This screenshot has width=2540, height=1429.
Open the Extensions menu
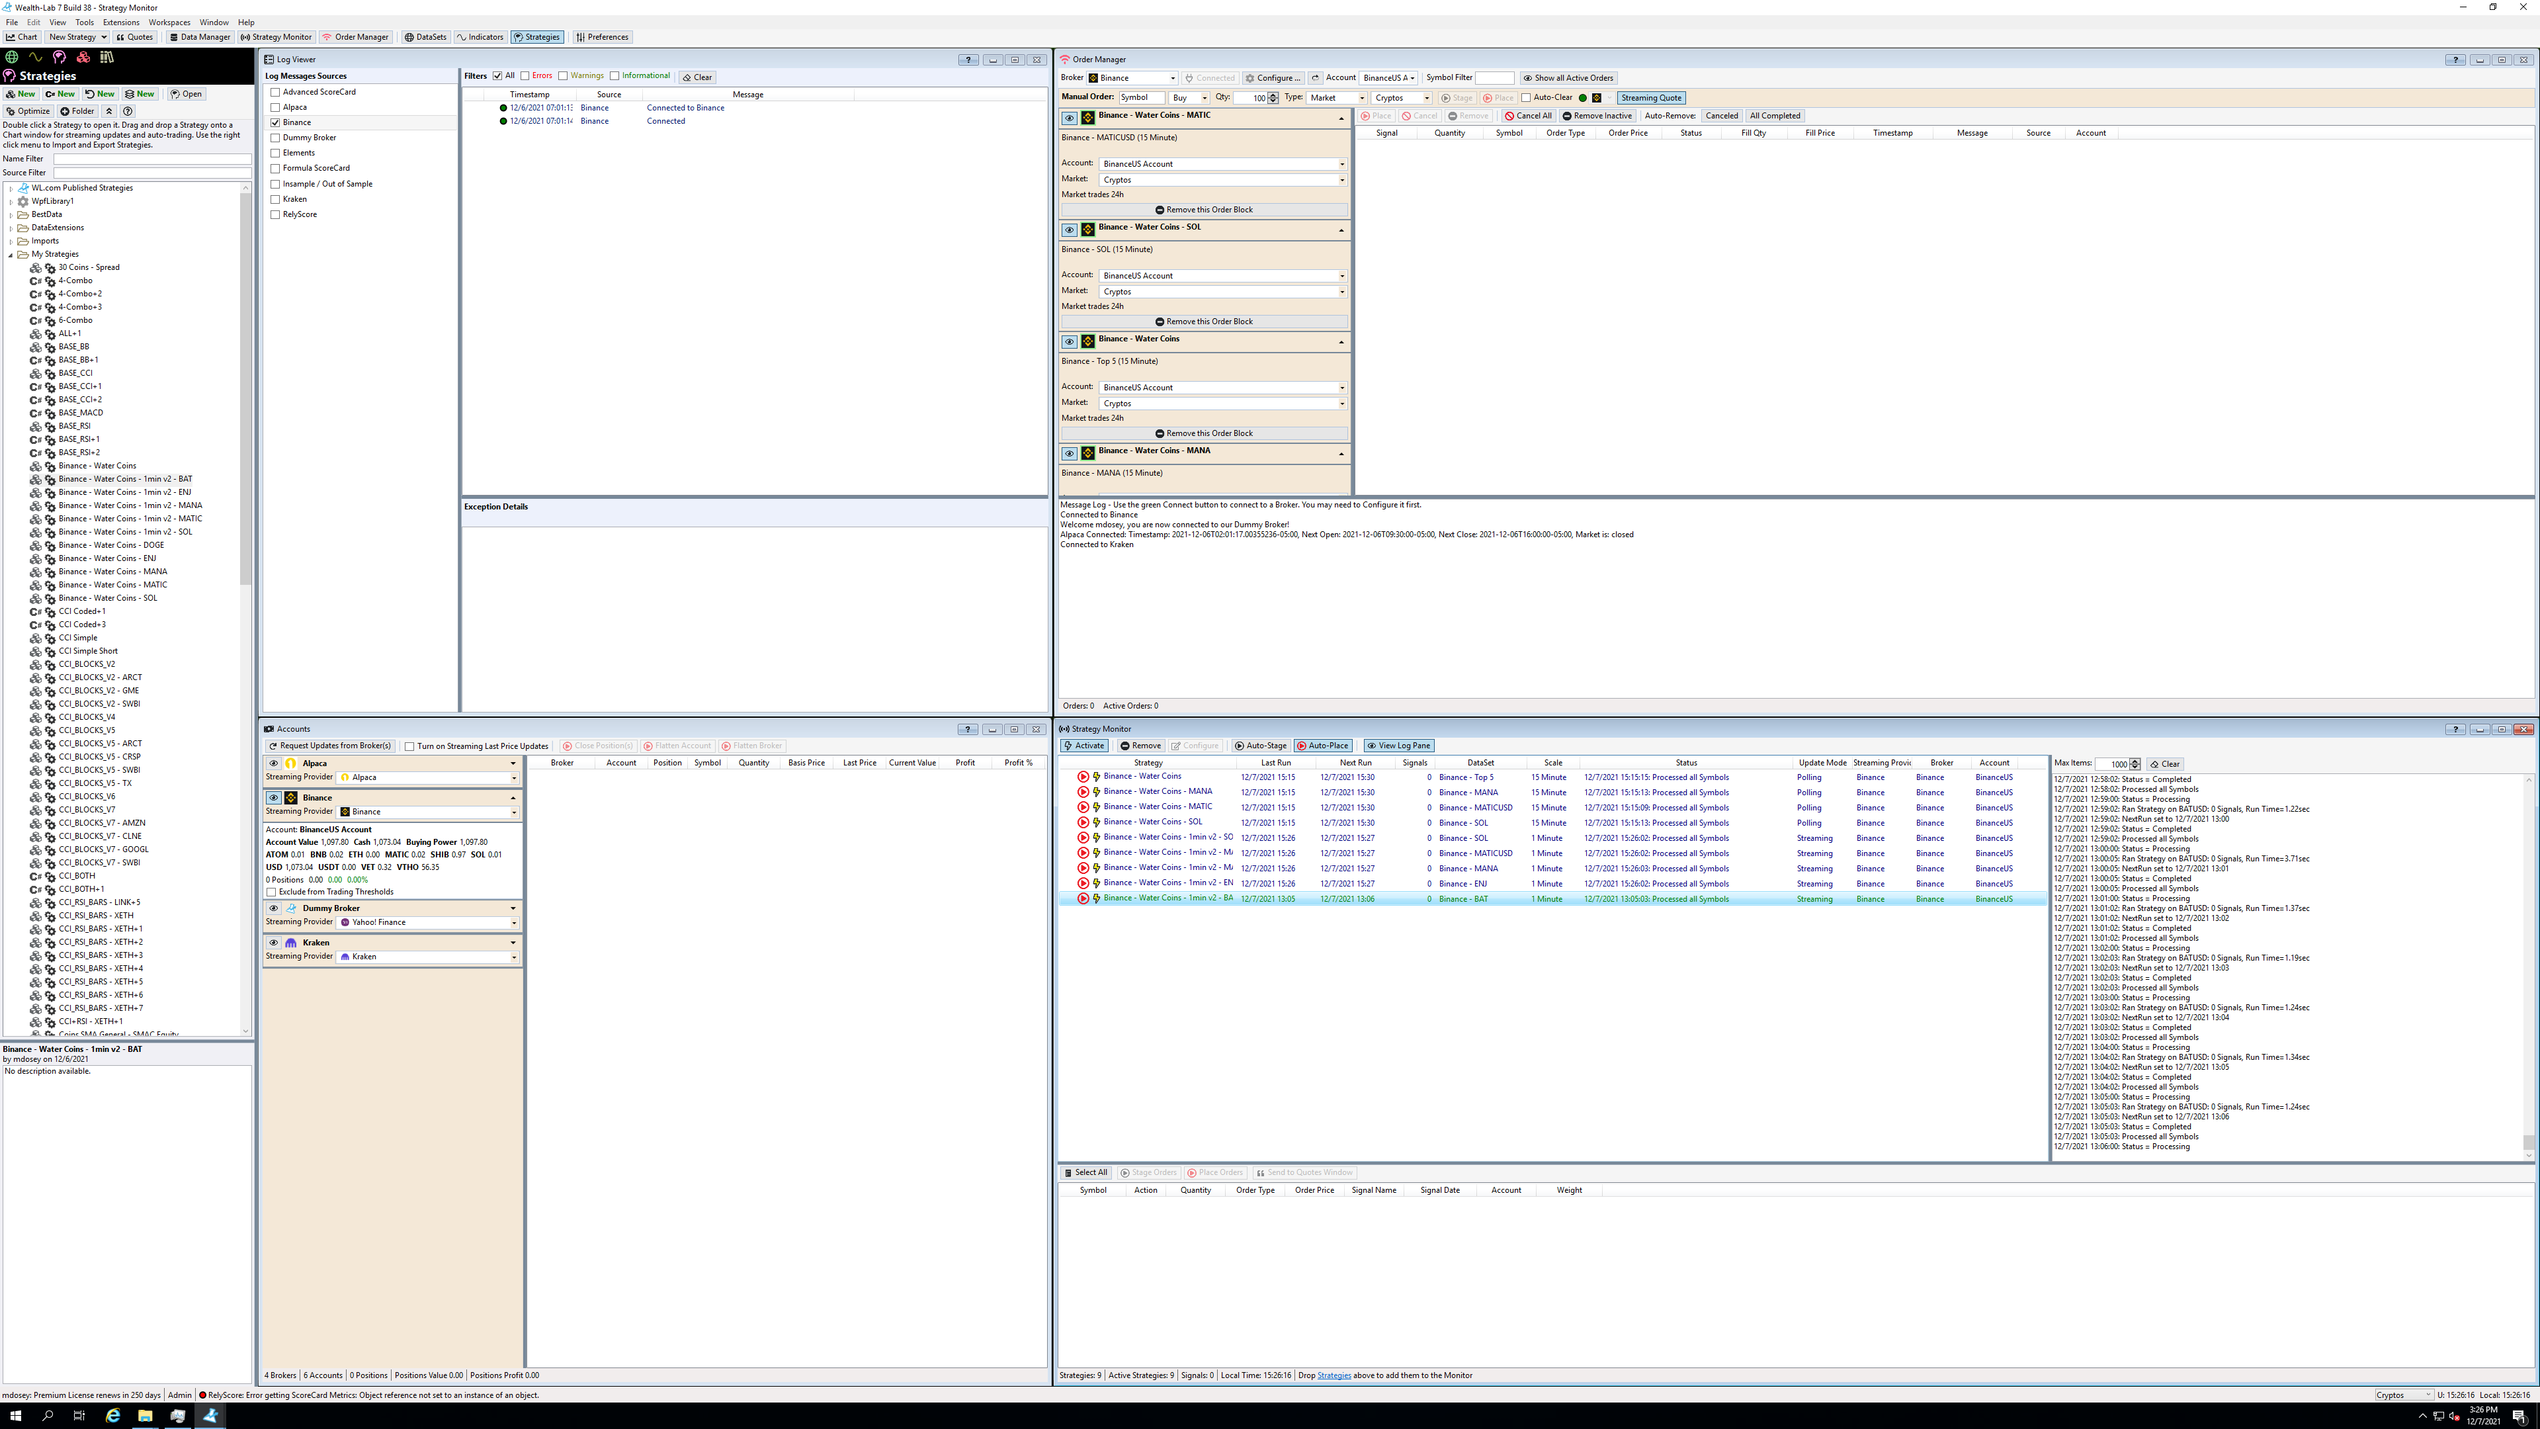tap(120, 22)
